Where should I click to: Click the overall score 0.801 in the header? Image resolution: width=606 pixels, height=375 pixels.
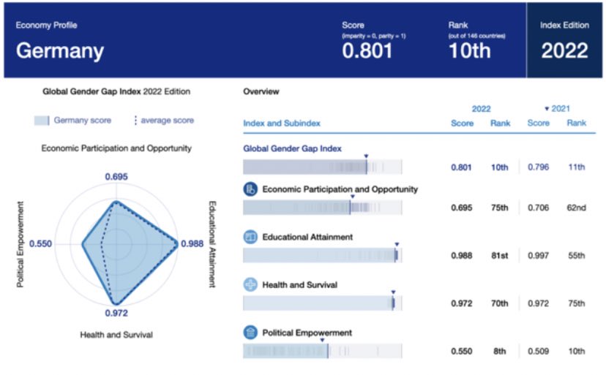click(367, 51)
